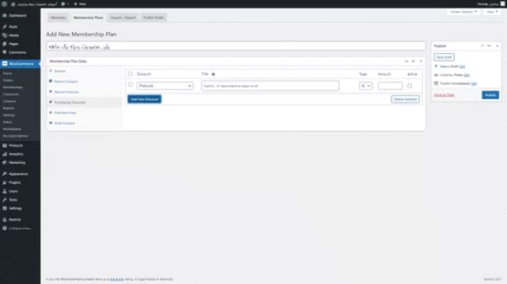Open WooCommerce menu in sidebar
This screenshot has height=284, width=507.
(x=20, y=64)
